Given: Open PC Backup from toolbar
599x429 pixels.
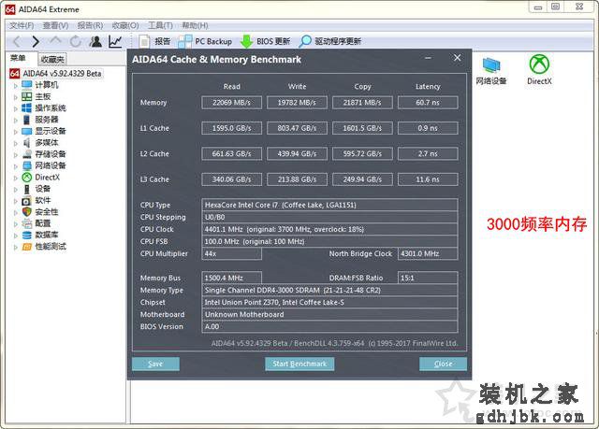Looking at the screenshot, I should click(x=206, y=41).
